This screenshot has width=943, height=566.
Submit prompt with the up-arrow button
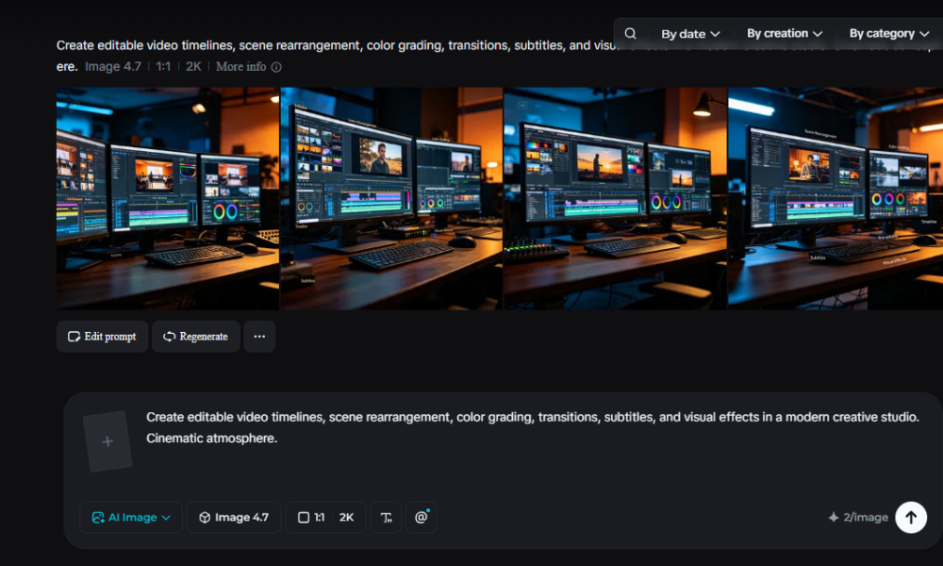pyautogui.click(x=911, y=517)
